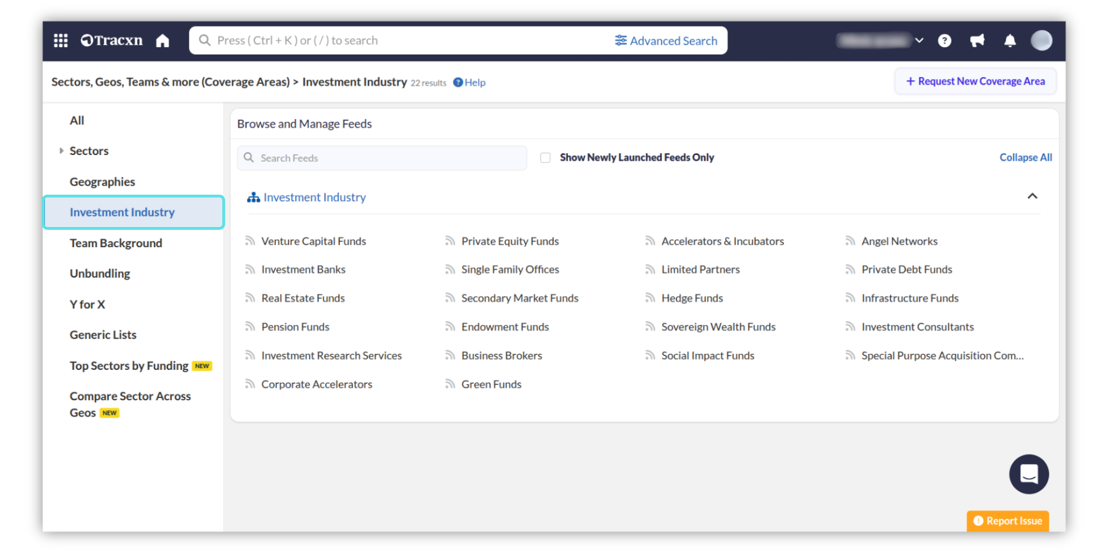Open the user profile avatar
Screen dimensions: 1106x553
pyautogui.click(x=1041, y=41)
